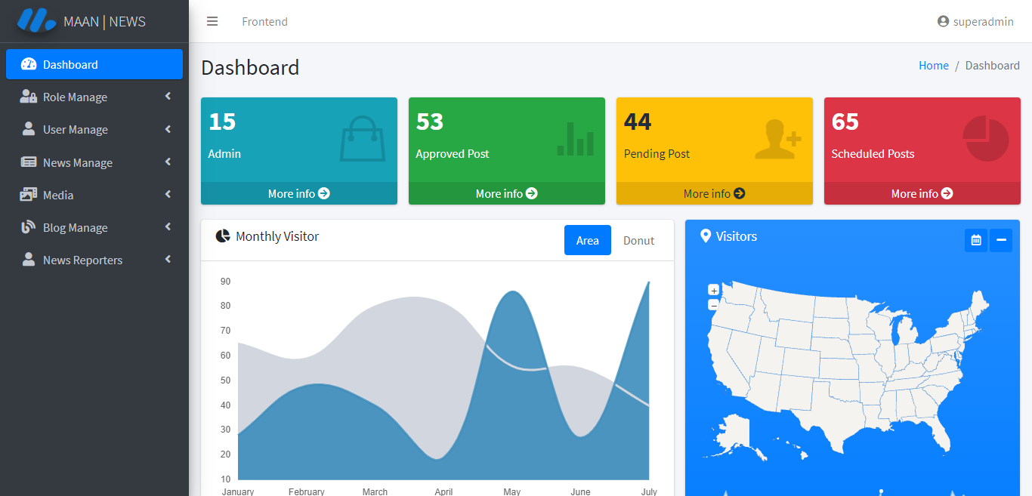
Task: Select Dashboard in the sidebar
Action: tap(94, 64)
